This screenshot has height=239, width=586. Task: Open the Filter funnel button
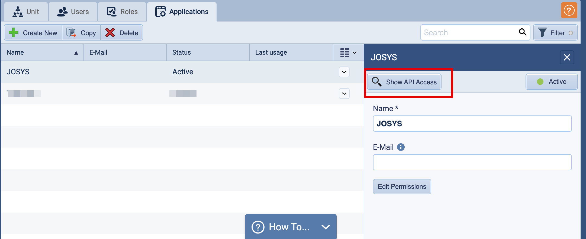(555, 33)
